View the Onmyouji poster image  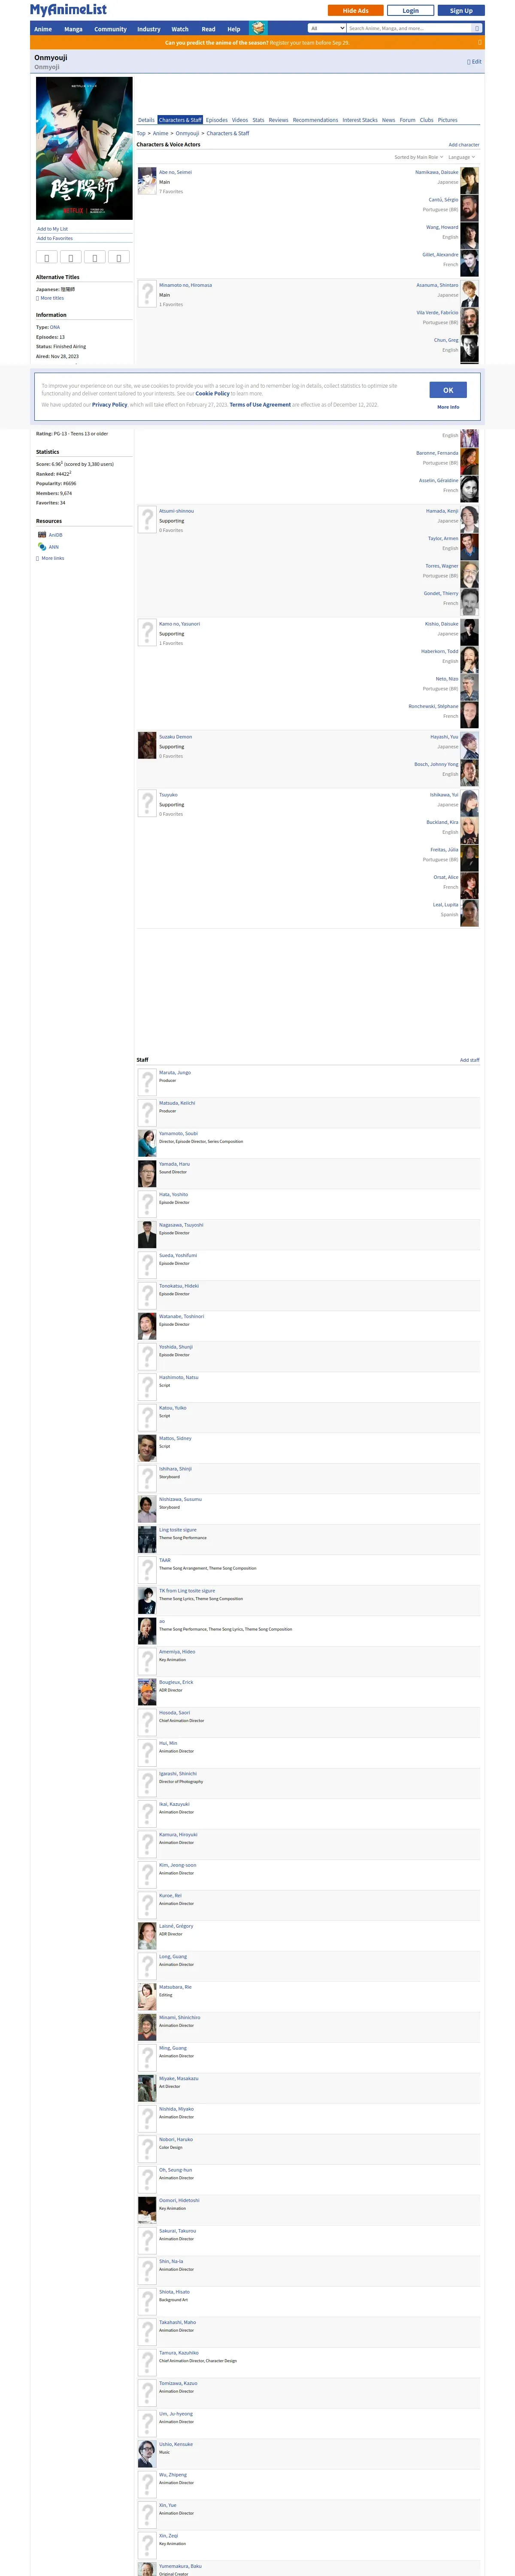click(84, 148)
